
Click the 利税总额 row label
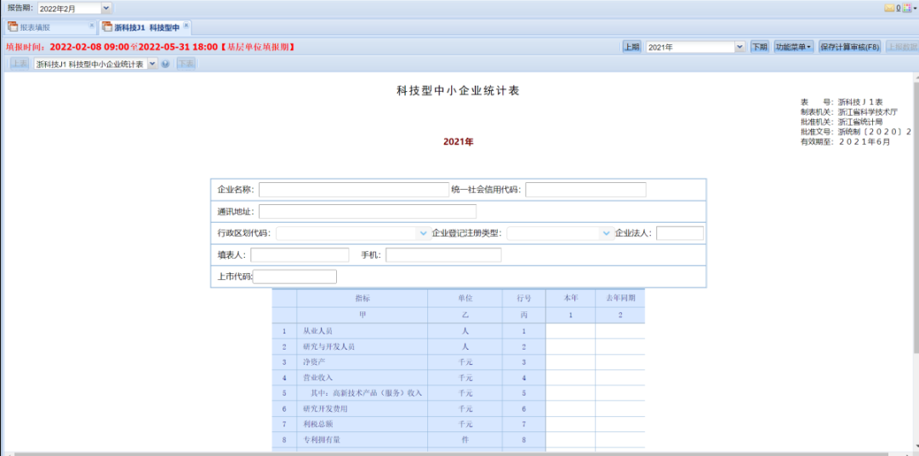[317, 424]
